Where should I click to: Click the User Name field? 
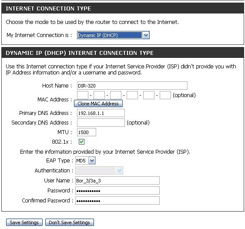click(x=117, y=181)
